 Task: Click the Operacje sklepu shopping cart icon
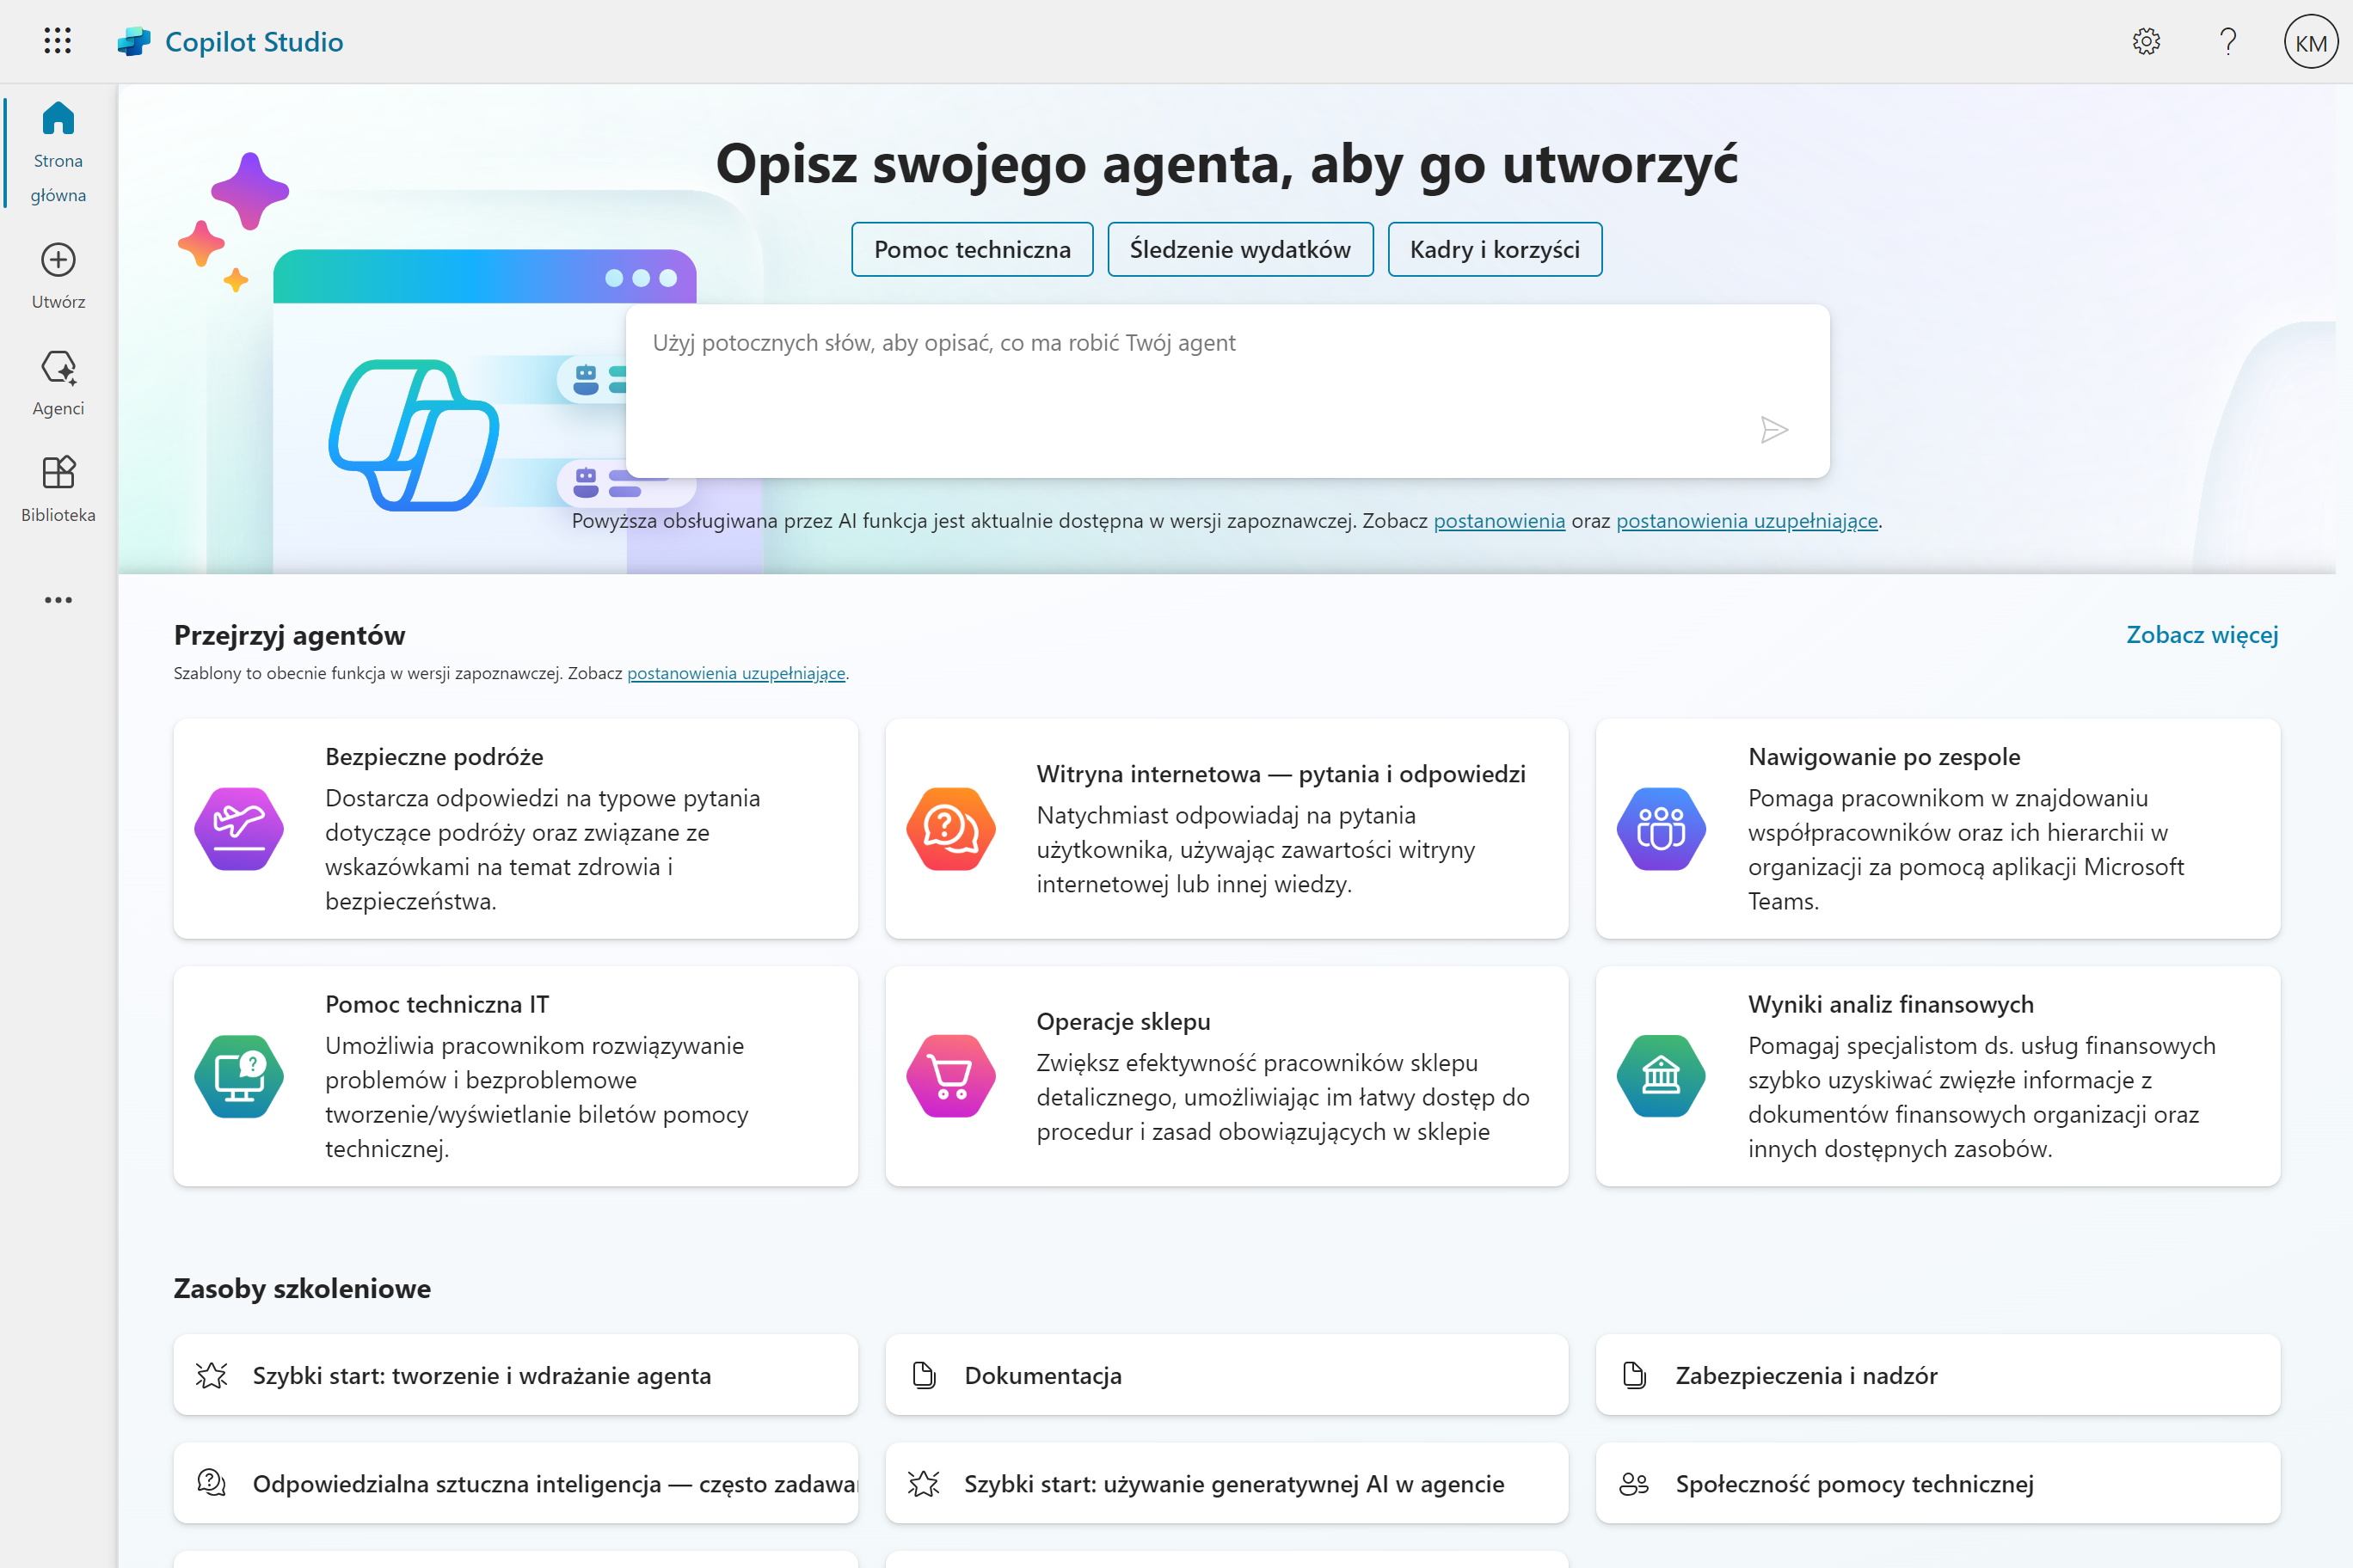click(950, 1076)
